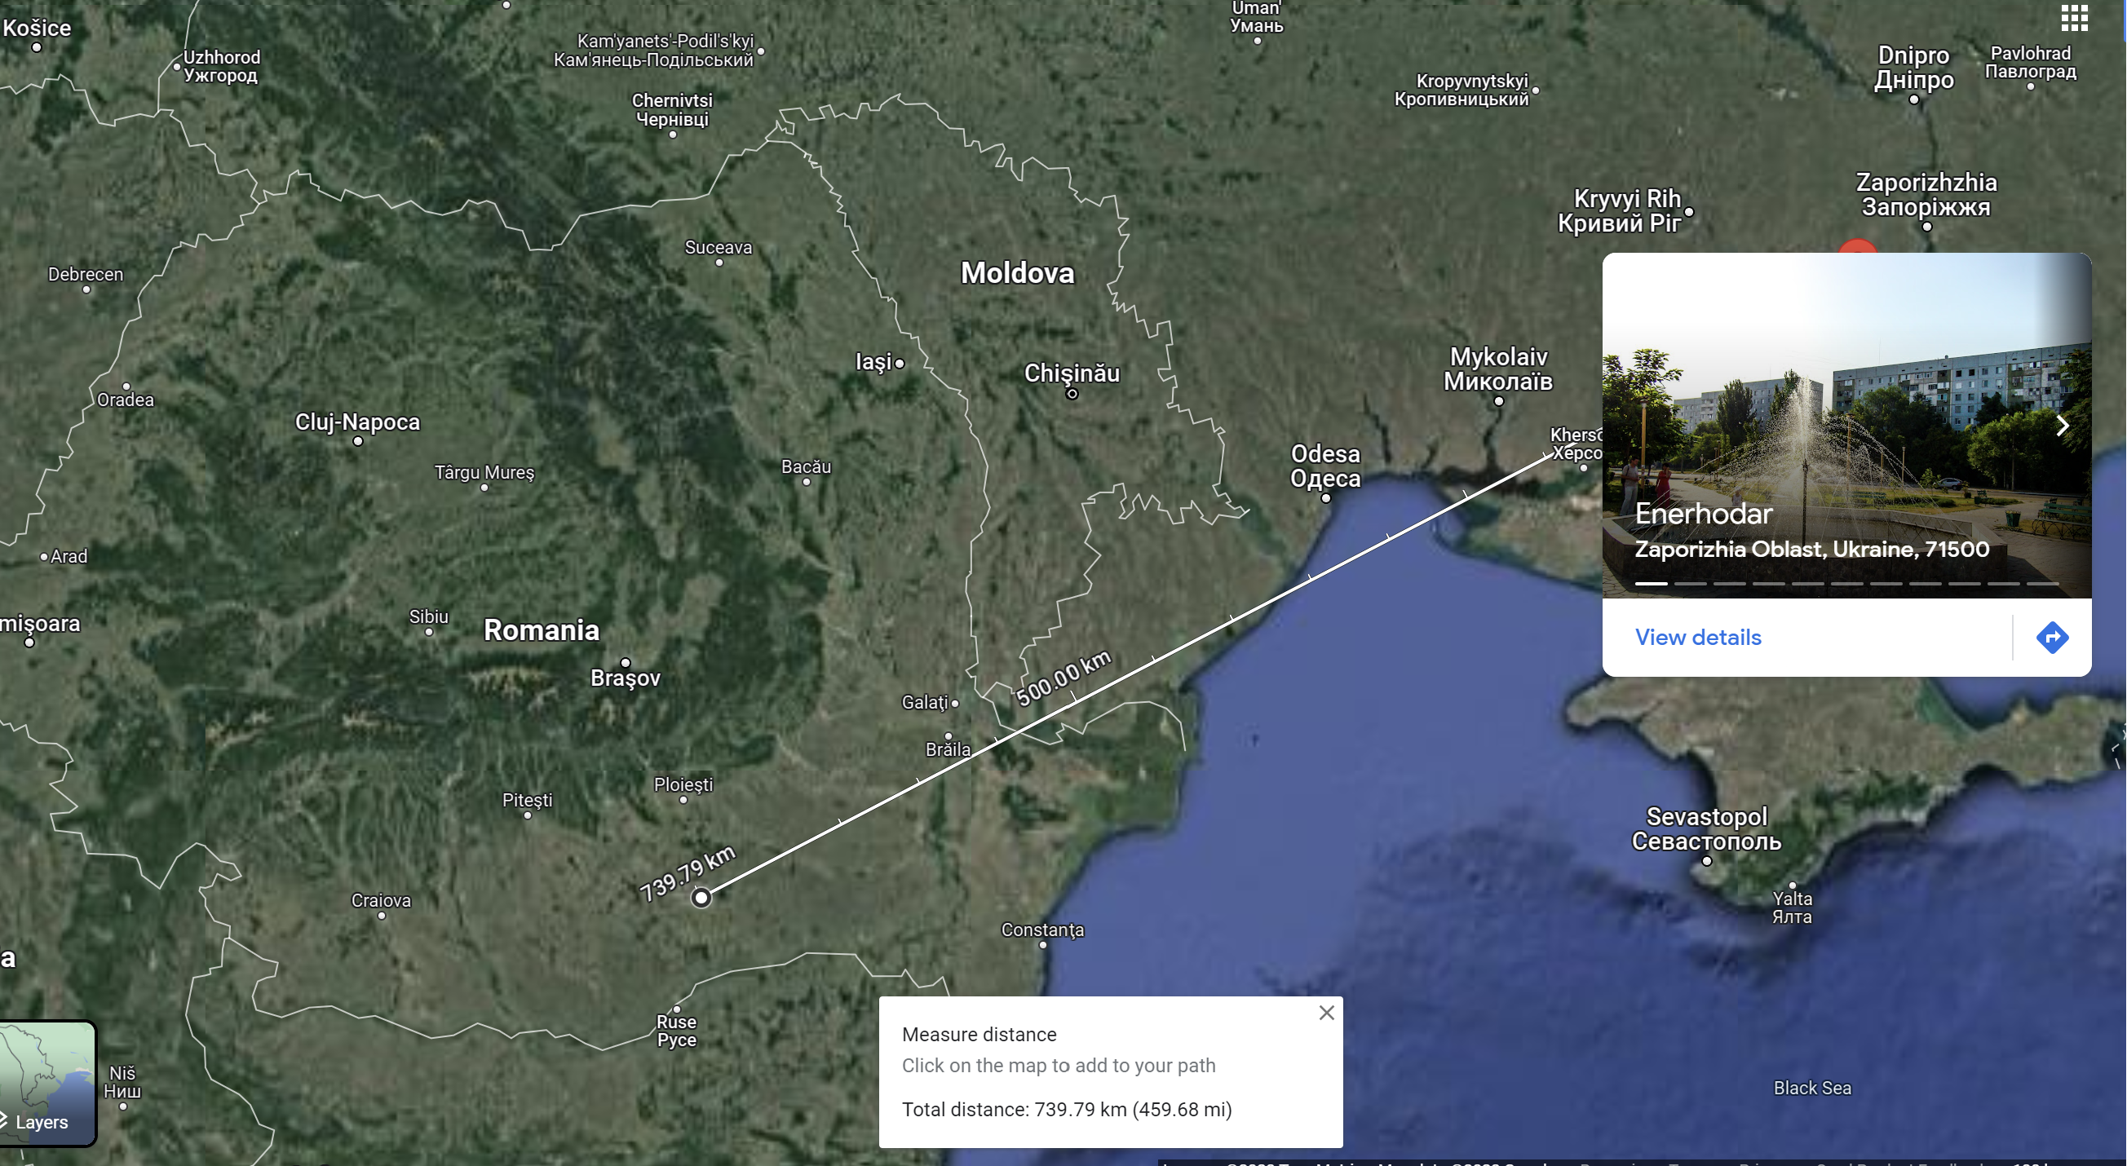Click the Directions arrow icon on Enerhodar card

click(x=2052, y=638)
